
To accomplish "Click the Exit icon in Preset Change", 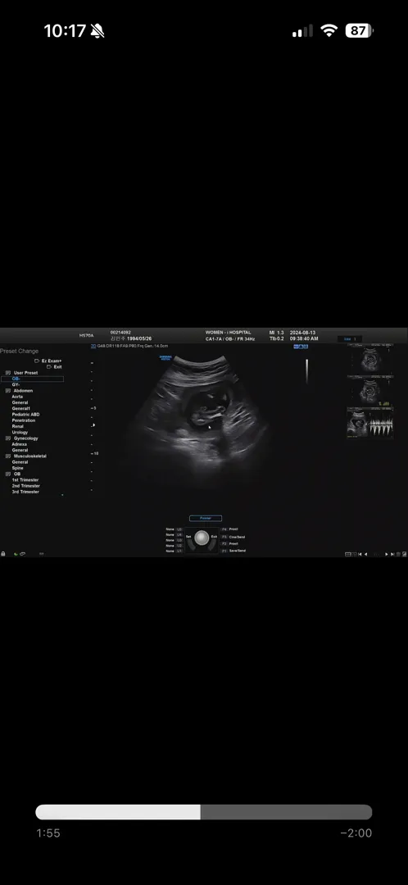I will click(49, 367).
